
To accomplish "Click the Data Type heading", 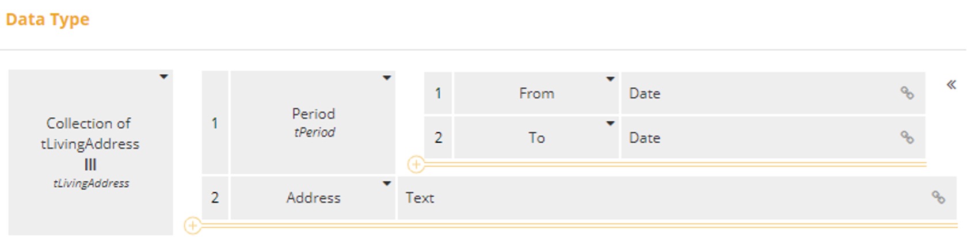I will point(48,20).
